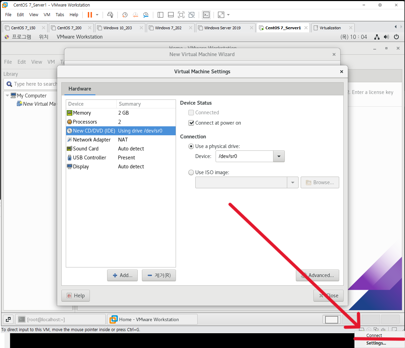Click the stretch guest display icon
The height and width of the screenshot is (348, 405).
click(221, 15)
